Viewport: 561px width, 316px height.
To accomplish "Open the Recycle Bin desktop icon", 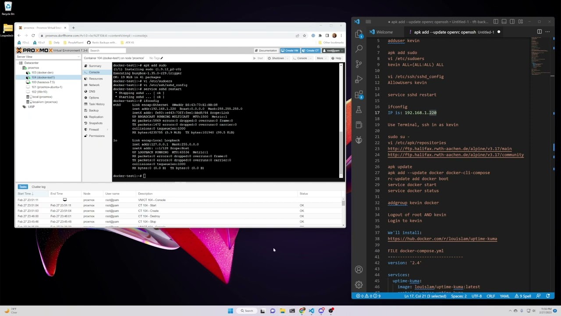I will [8, 8].
